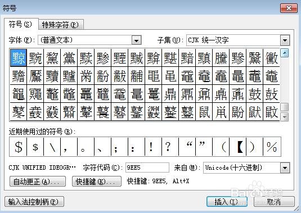
Task: Close the 符号 dialog window
Action: [x=289, y=8]
